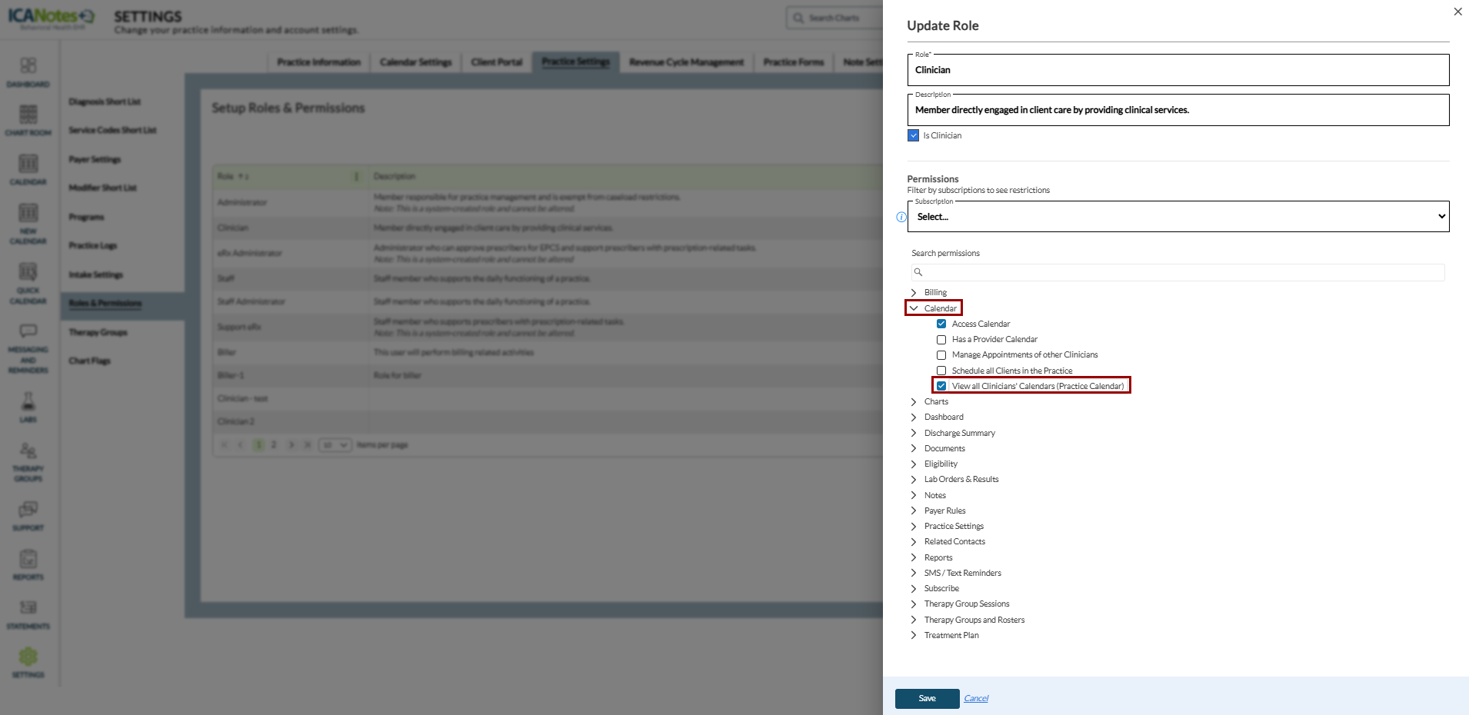This screenshot has width=1469, height=715.
Task: Check Manage Appointments of other Clinicians
Action: click(x=941, y=355)
